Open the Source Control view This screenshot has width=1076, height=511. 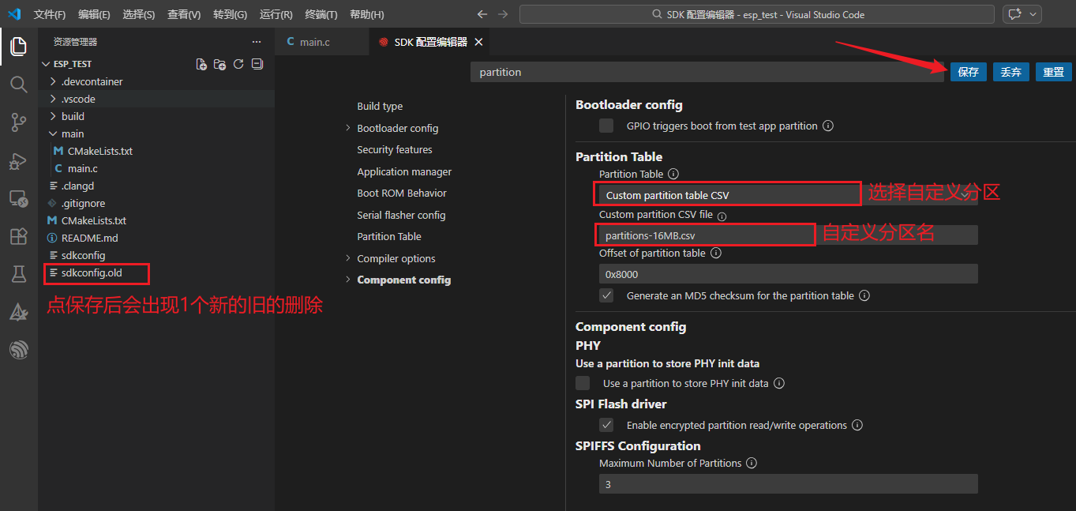coord(18,122)
